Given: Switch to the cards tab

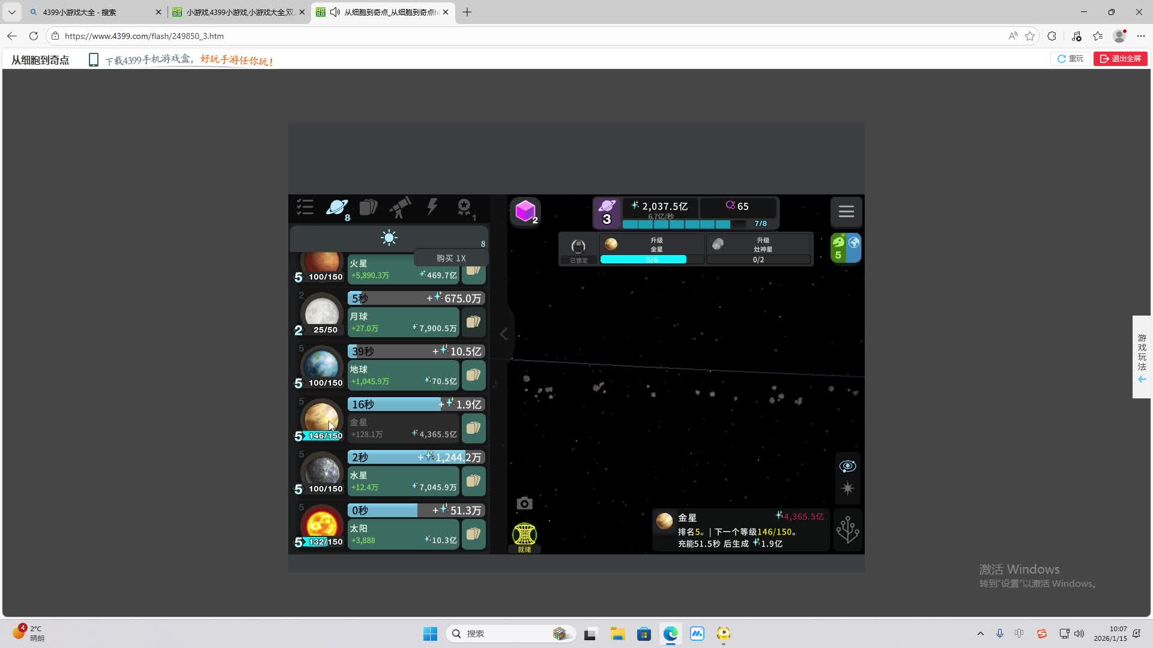Looking at the screenshot, I should click(x=368, y=208).
